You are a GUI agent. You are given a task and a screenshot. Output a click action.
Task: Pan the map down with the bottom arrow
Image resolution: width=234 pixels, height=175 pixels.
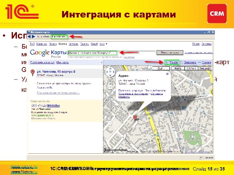[110, 75]
